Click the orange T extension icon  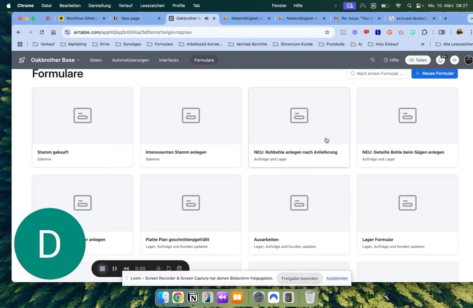point(389,32)
